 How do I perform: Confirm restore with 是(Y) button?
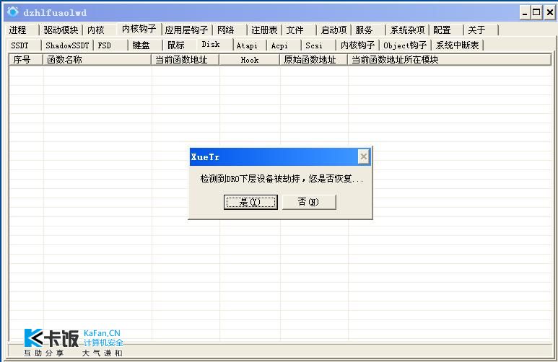pyautogui.click(x=250, y=202)
